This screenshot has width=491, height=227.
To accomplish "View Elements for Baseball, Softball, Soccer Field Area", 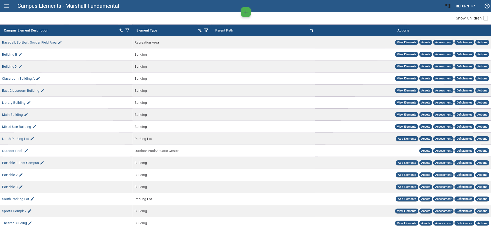I will (x=406, y=42).
